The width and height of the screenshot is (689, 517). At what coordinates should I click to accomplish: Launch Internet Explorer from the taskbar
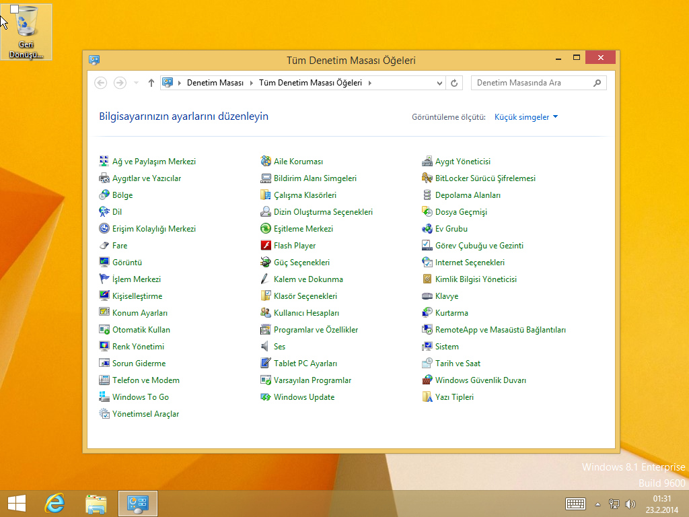click(x=55, y=503)
